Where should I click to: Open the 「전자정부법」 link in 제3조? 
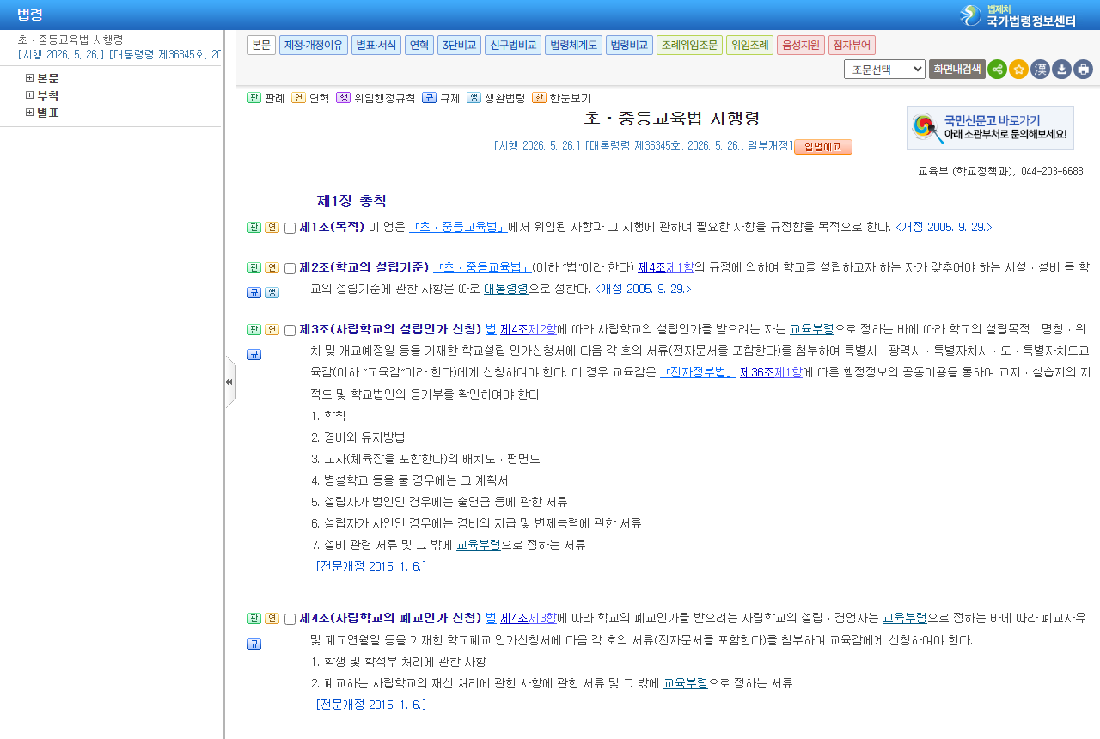[x=698, y=372]
